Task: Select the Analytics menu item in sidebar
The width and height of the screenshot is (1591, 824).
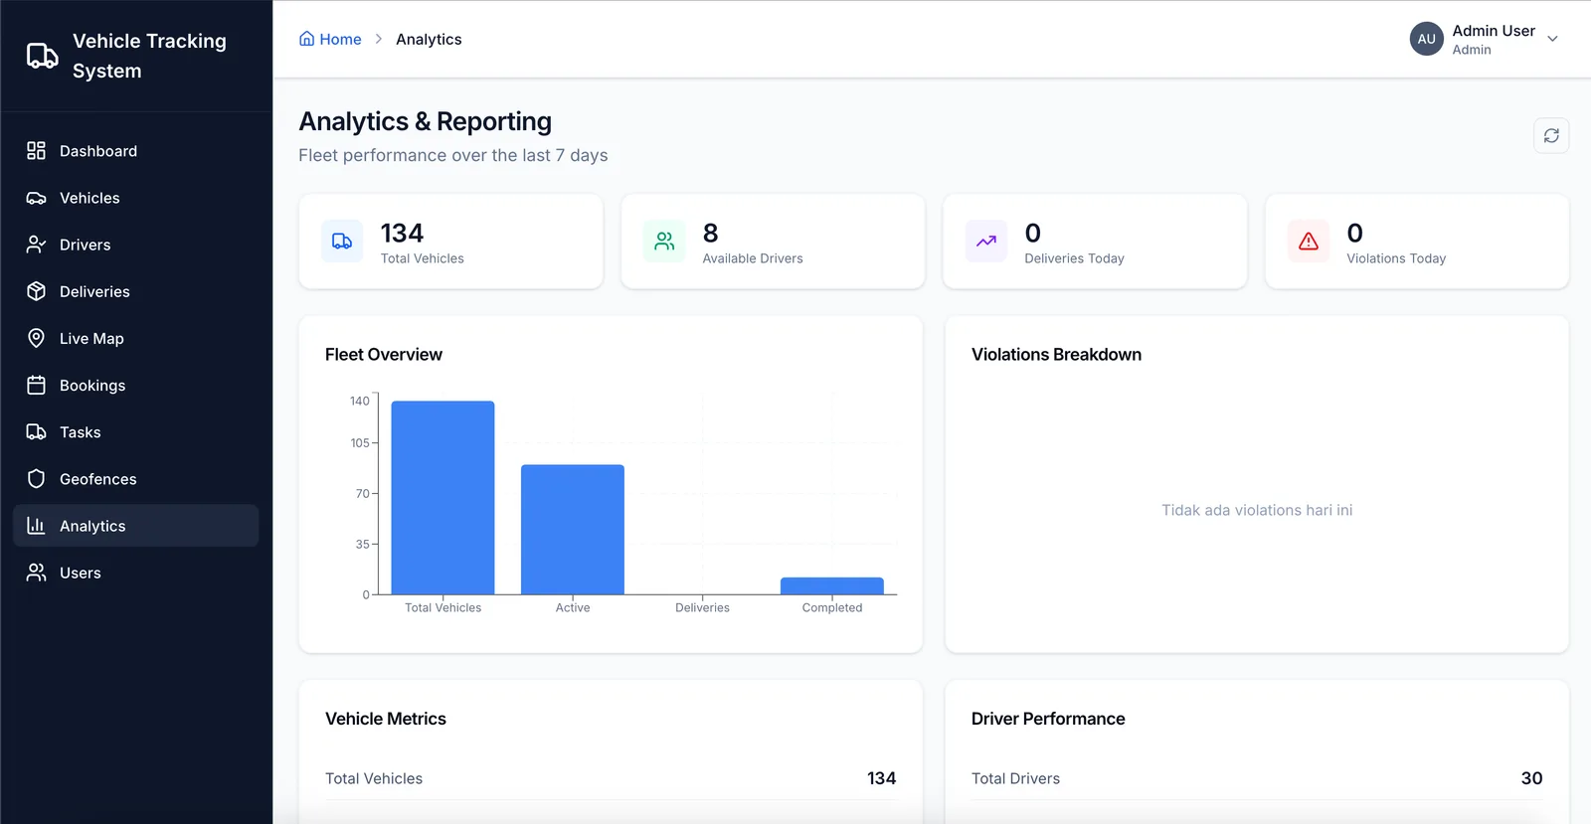Action: pos(135,526)
